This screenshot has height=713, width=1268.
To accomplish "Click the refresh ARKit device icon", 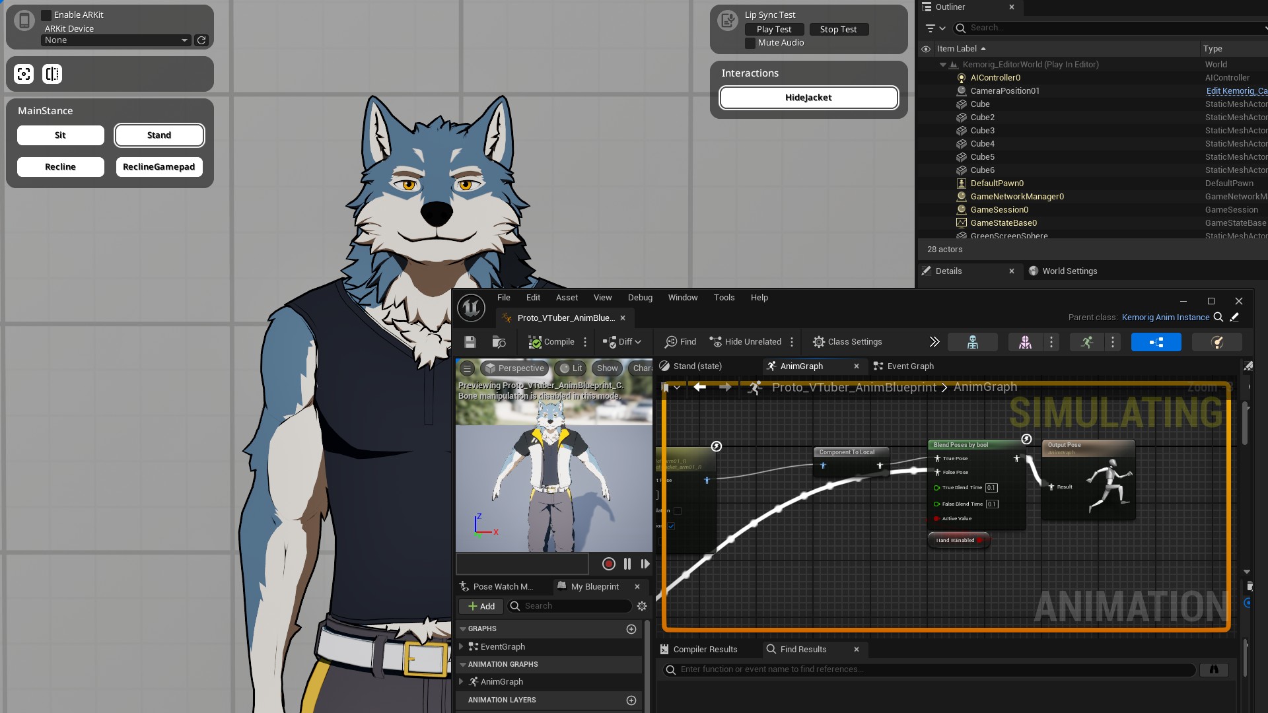I will 201,40.
